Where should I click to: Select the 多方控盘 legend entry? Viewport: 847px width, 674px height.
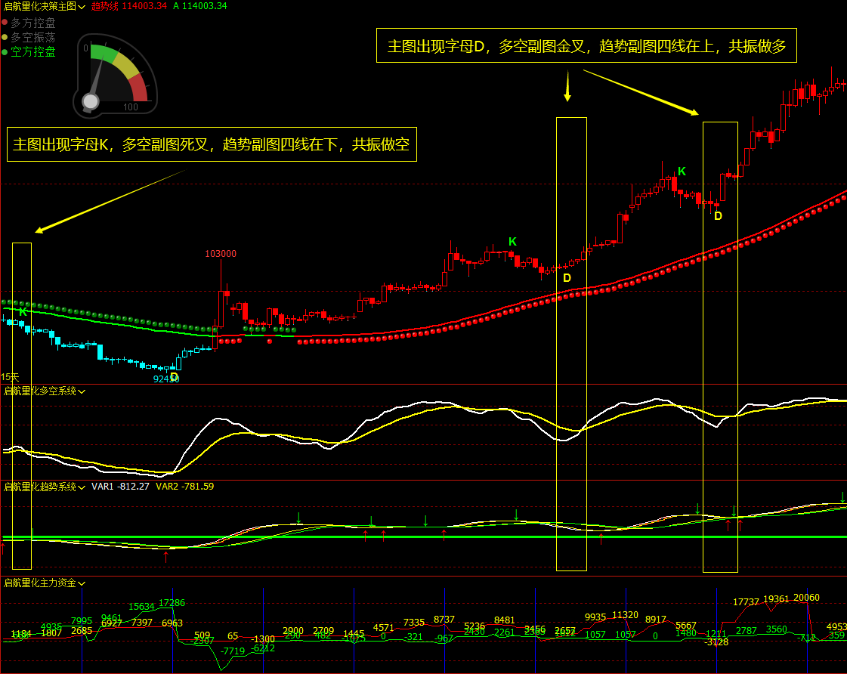click(x=33, y=23)
